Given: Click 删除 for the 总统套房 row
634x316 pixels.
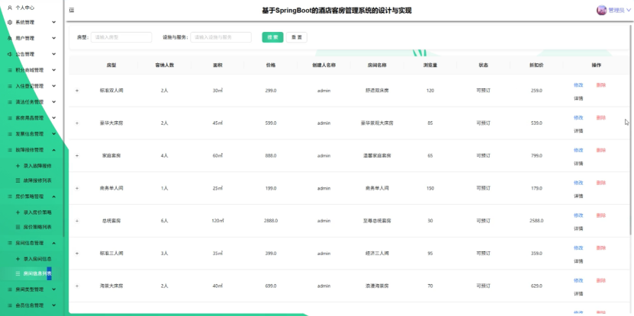Looking at the screenshot, I should (x=601, y=215).
